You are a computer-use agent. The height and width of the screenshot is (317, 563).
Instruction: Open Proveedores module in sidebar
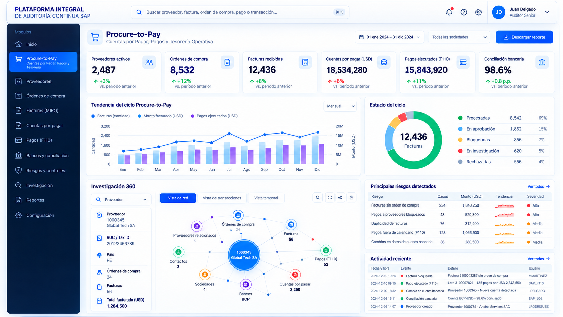43,81
